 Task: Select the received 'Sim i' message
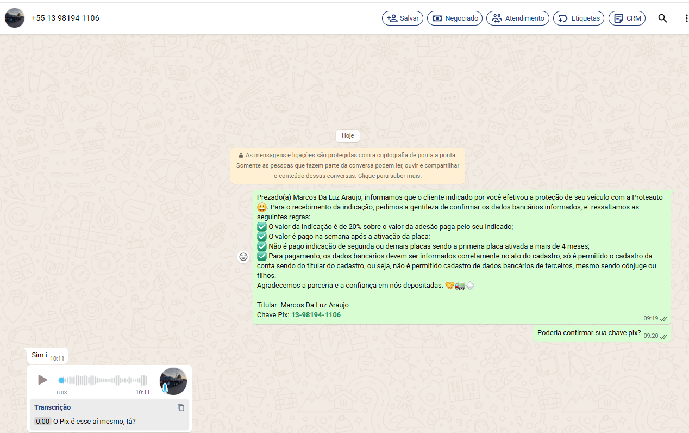(39, 355)
